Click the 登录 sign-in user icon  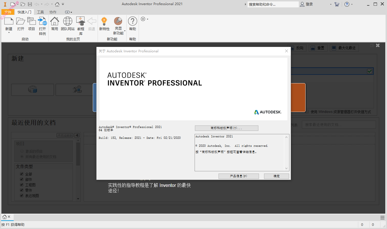pos(303,4)
